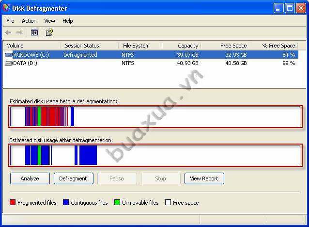Sort by the File System column header
Viewport: 309px width, 227px height.
[x=140, y=46]
